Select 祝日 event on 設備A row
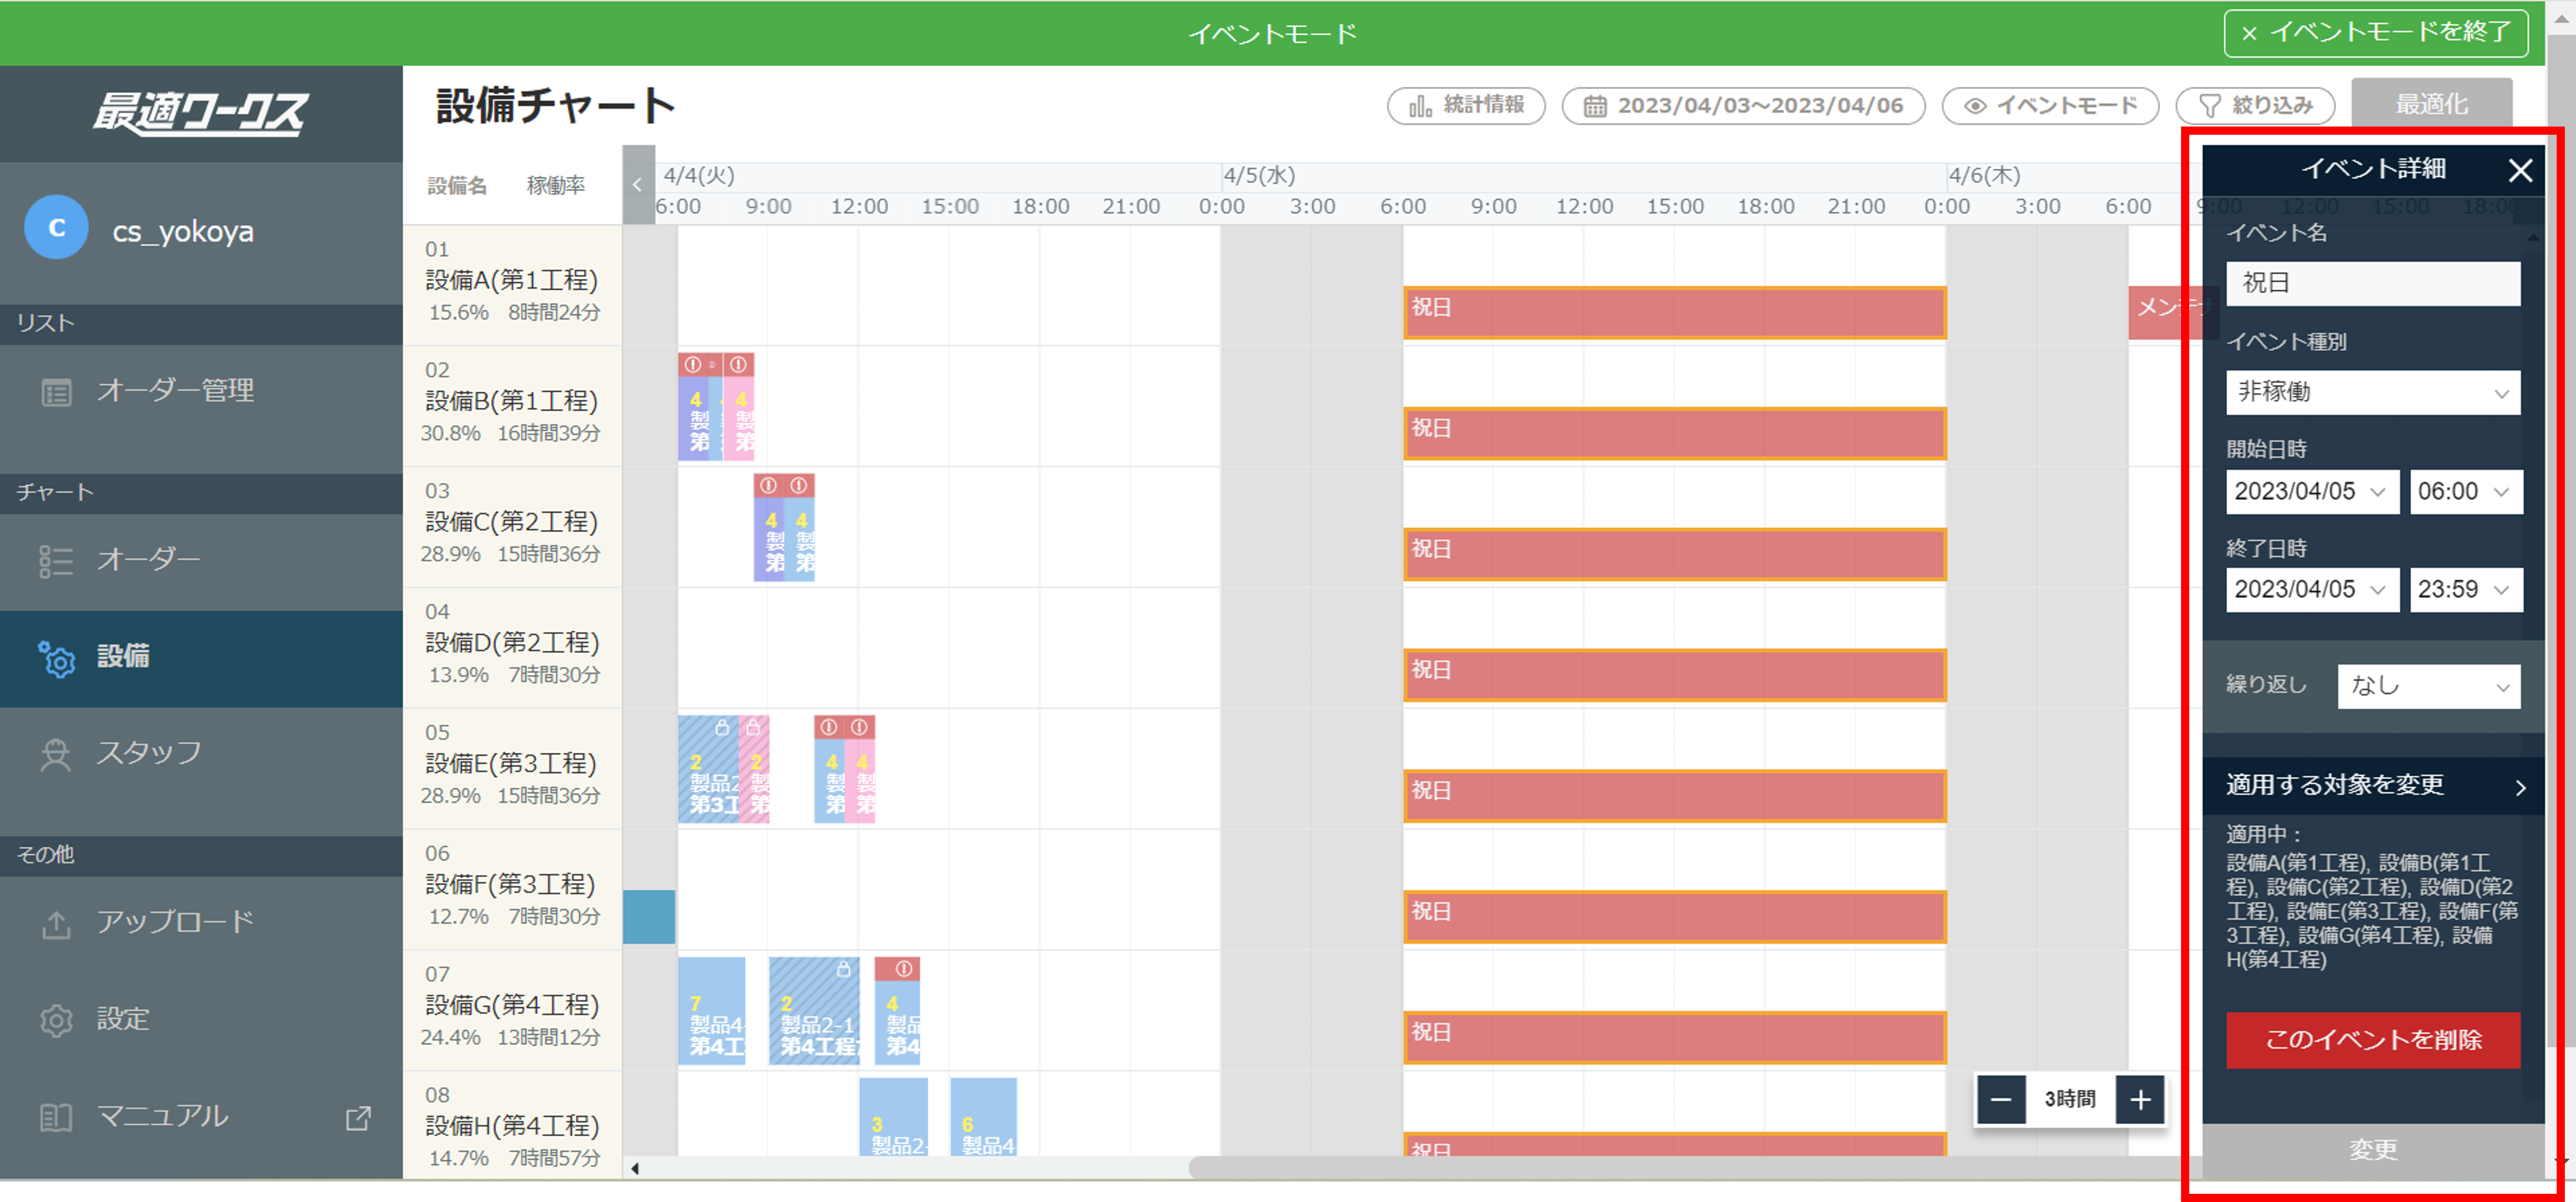Viewport: 2576px width, 1202px height. [1675, 313]
